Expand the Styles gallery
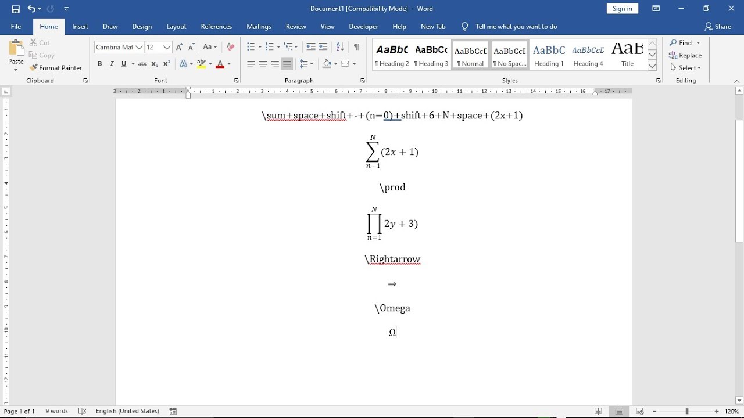Image resolution: width=744 pixels, height=418 pixels. coord(652,66)
